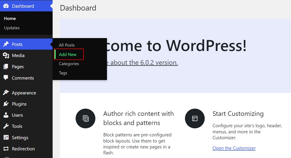The image size is (291, 158).
Task: Open All Posts from the submenu
Action: (67, 45)
